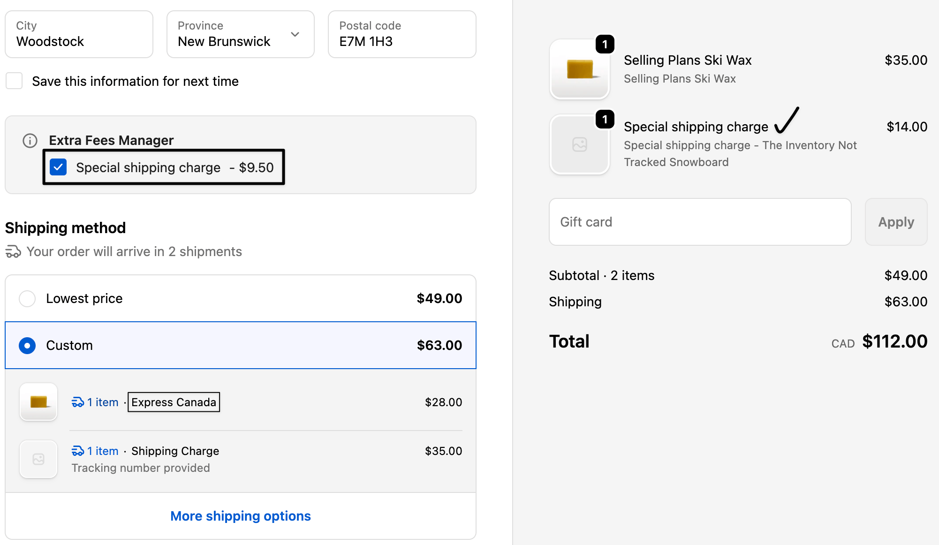Select the Lowest price shipping option
This screenshot has height=545, width=939.
tap(27, 298)
